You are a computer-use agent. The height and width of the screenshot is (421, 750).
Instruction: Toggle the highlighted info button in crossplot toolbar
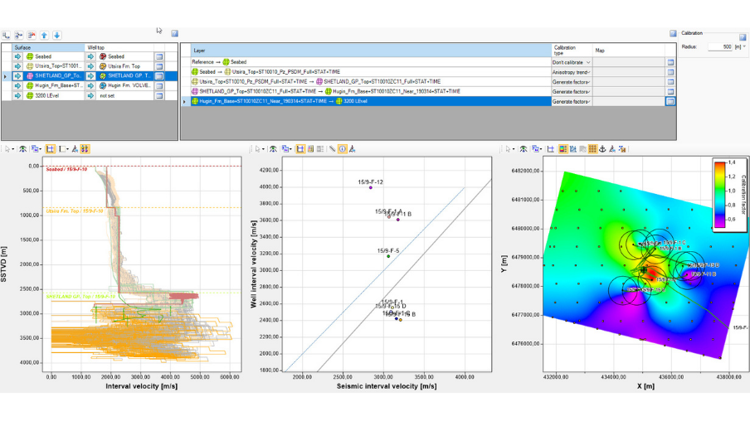[343, 149]
